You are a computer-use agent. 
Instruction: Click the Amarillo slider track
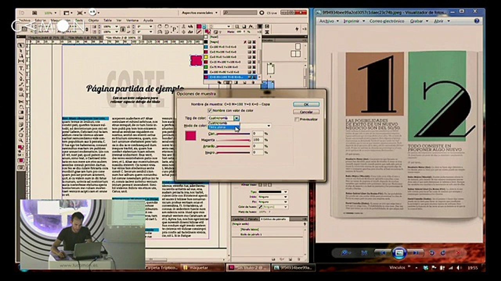point(233,146)
